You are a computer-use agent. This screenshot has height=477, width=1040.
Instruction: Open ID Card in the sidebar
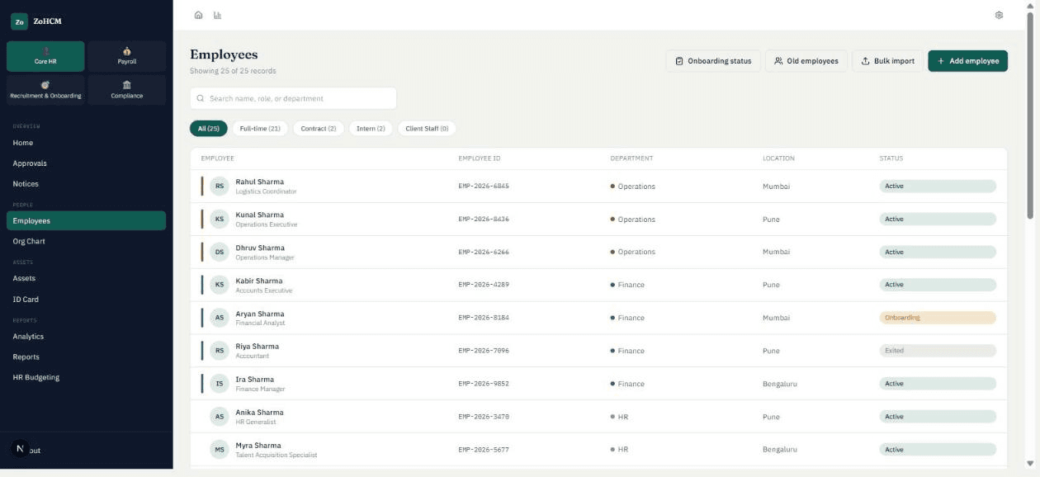(86, 299)
